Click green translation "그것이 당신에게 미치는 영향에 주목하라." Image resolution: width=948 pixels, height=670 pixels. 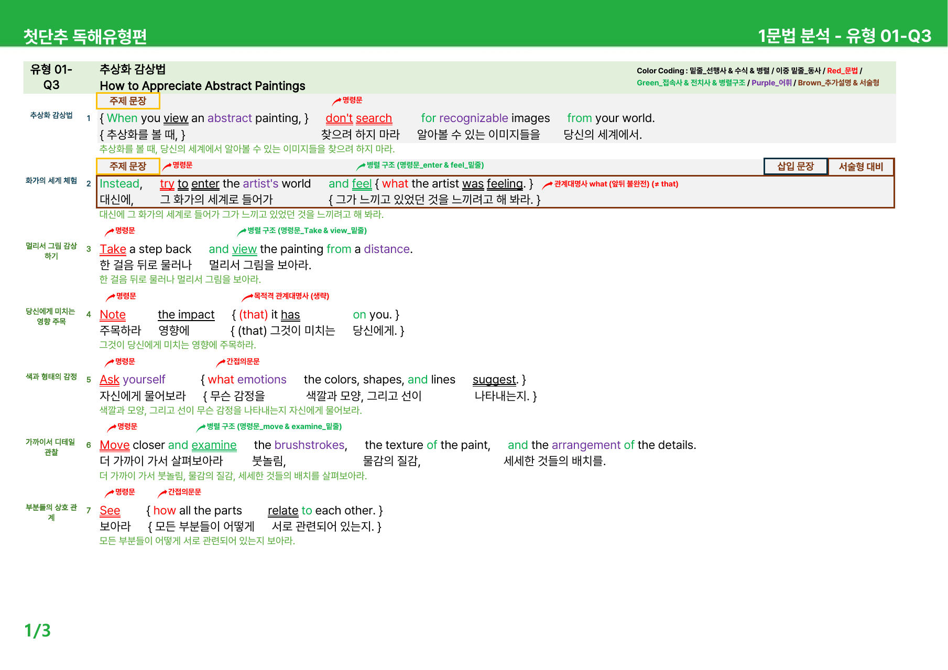[x=178, y=345]
